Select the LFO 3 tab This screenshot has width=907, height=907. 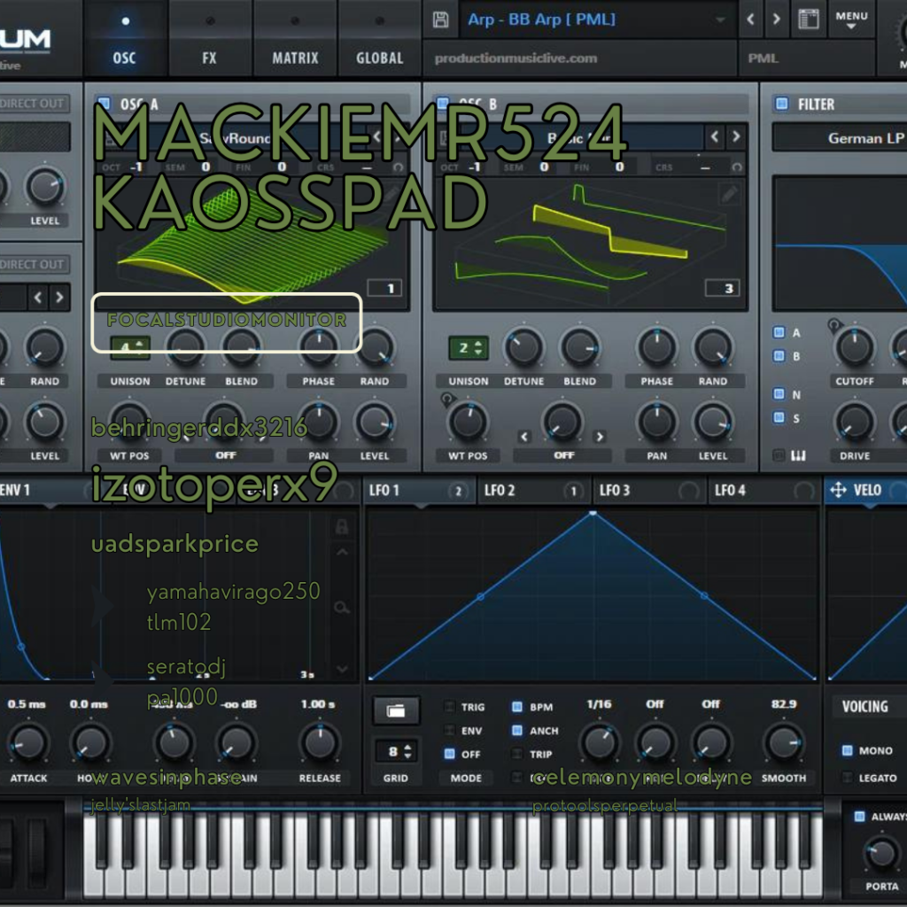click(649, 491)
